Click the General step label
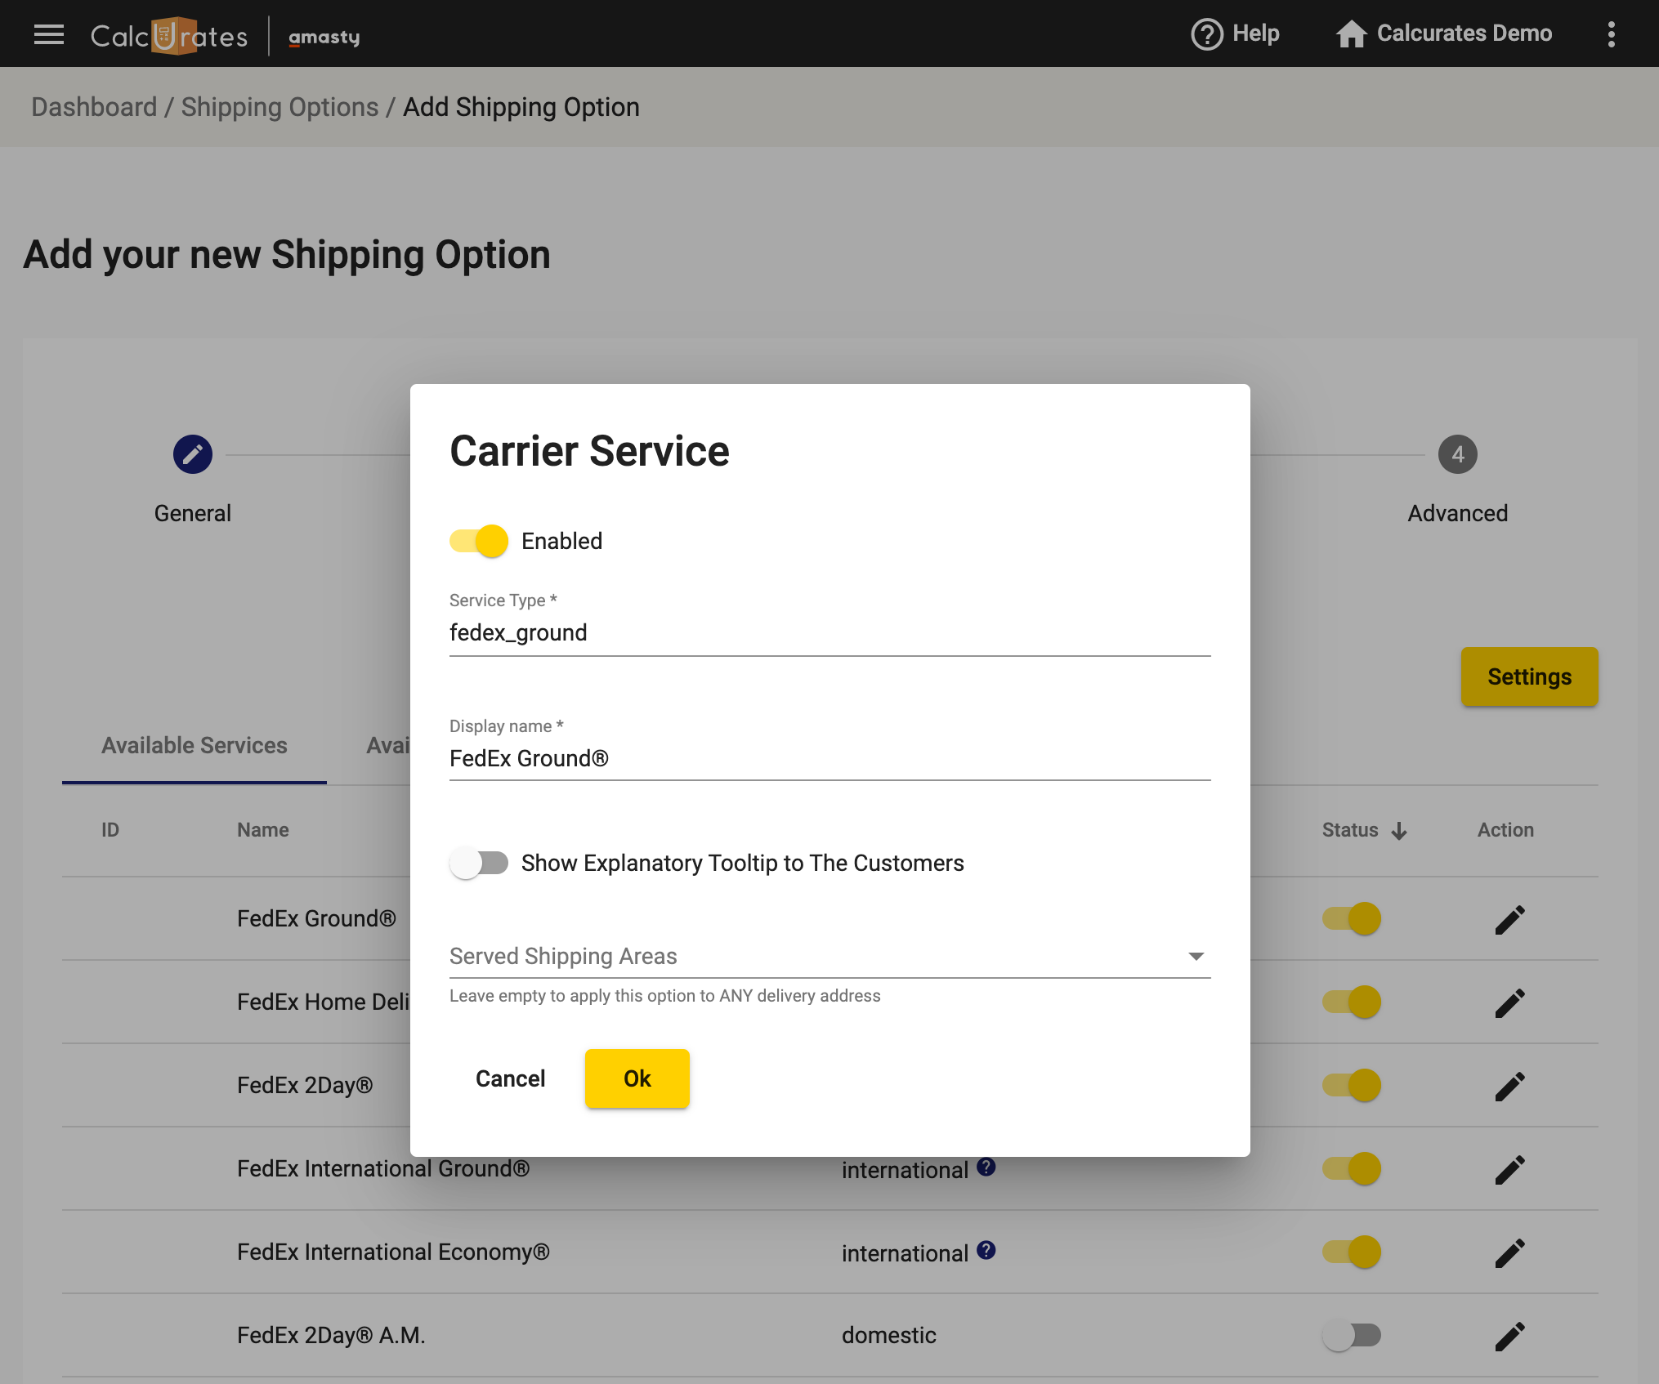 pos(193,513)
